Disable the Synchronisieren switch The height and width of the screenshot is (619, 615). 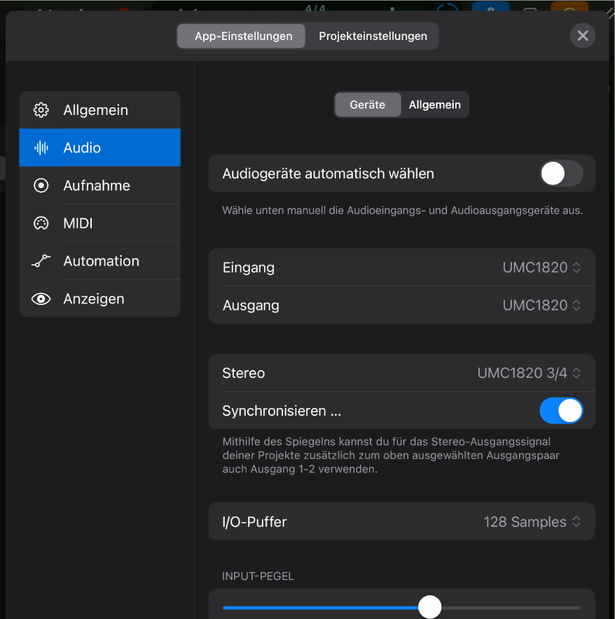click(x=560, y=411)
